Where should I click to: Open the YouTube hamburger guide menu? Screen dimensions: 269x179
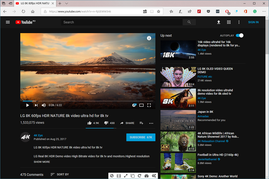[x=8, y=22]
